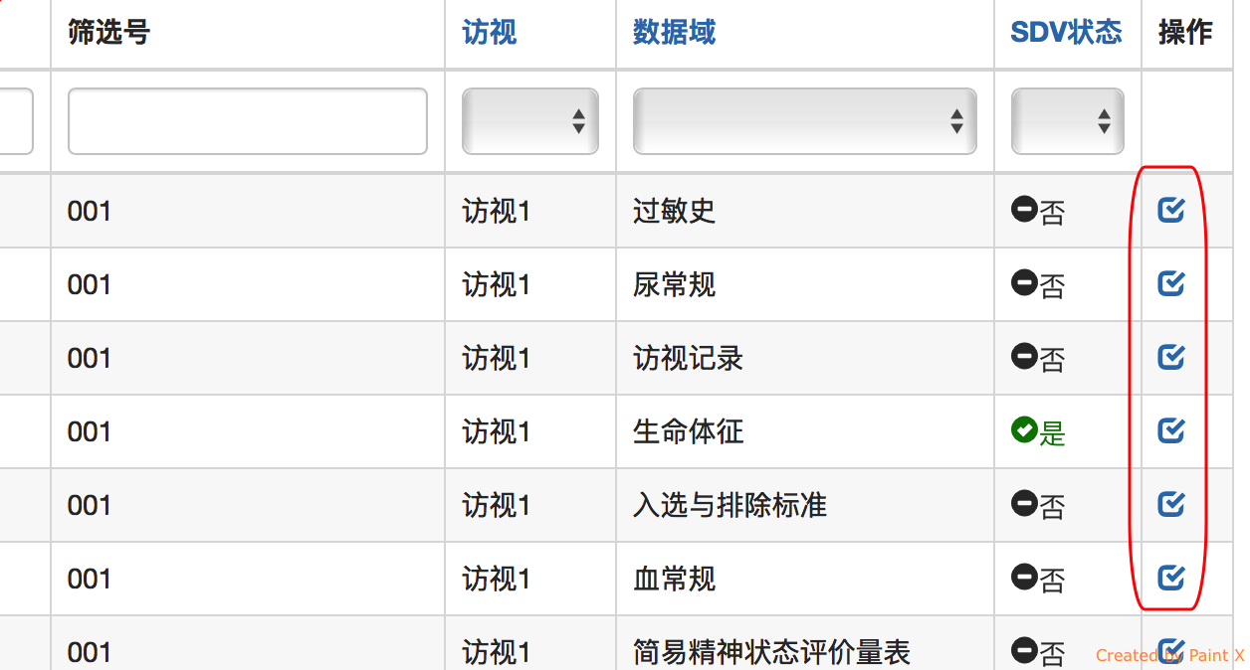The image size is (1250, 670).
Task: Click the 否 SDV status icon for 过敏史
Action: tap(1024, 210)
